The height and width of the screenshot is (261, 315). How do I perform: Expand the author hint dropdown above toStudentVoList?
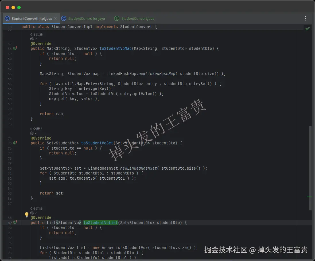(33, 213)
